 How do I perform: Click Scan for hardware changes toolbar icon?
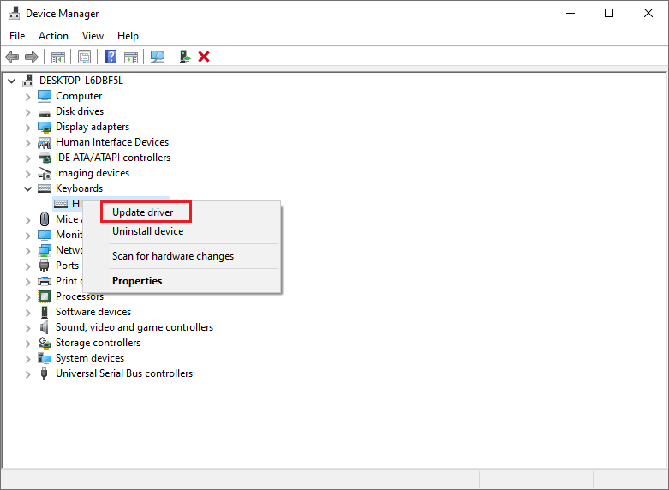pyautogui.click(x=158, y=57)
